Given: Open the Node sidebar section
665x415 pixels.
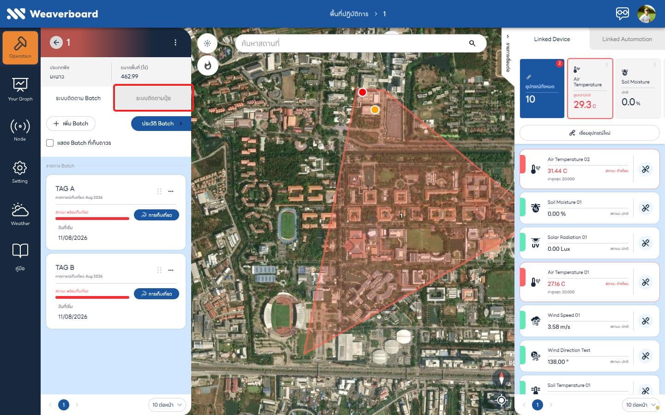Looking at the screenshot, I should pos(20,130).
